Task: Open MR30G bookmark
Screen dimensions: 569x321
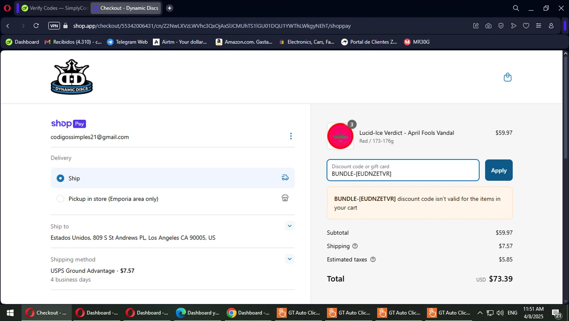Action: pos(417,42)
